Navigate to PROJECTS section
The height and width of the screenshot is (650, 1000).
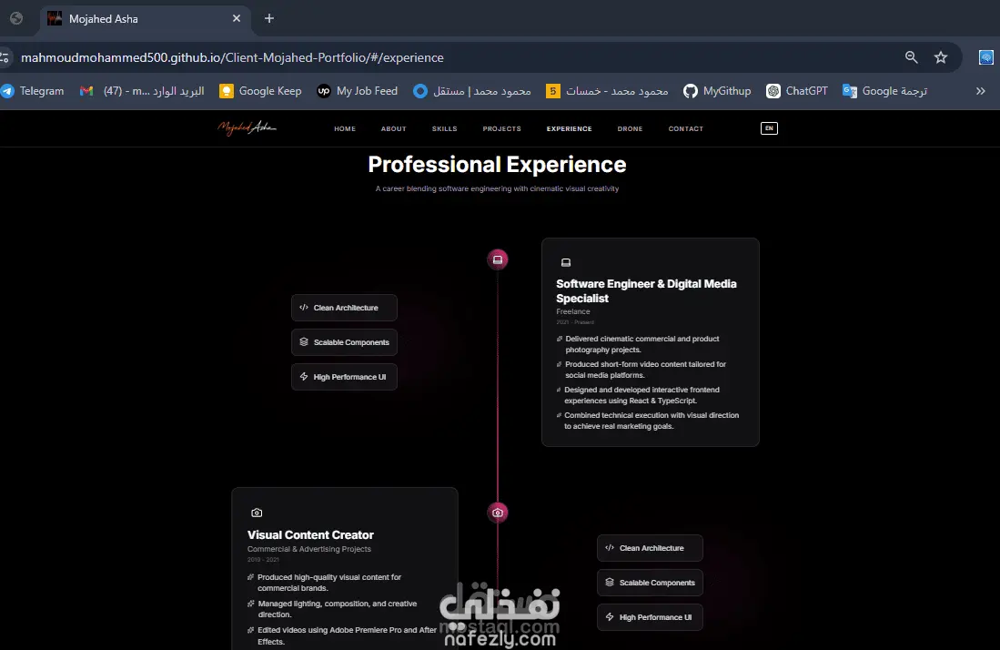pos(502,129)
